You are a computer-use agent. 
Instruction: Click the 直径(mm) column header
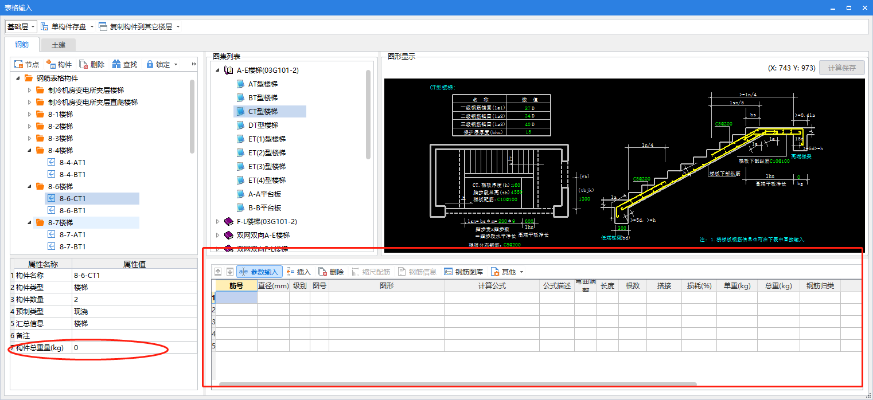pos(273,285)
